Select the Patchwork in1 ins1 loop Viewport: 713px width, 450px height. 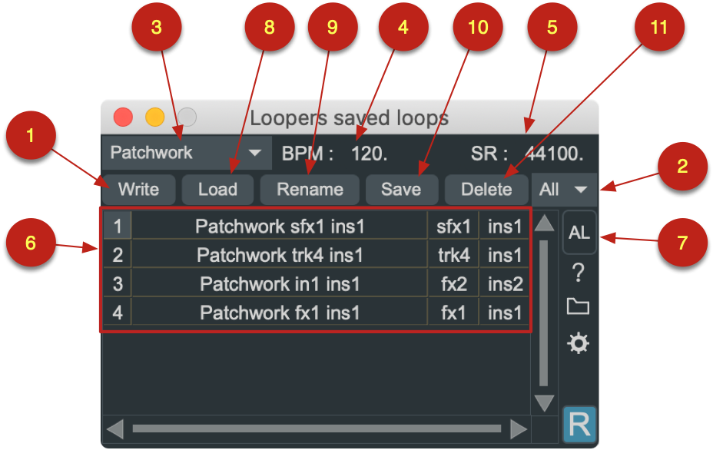280,283
